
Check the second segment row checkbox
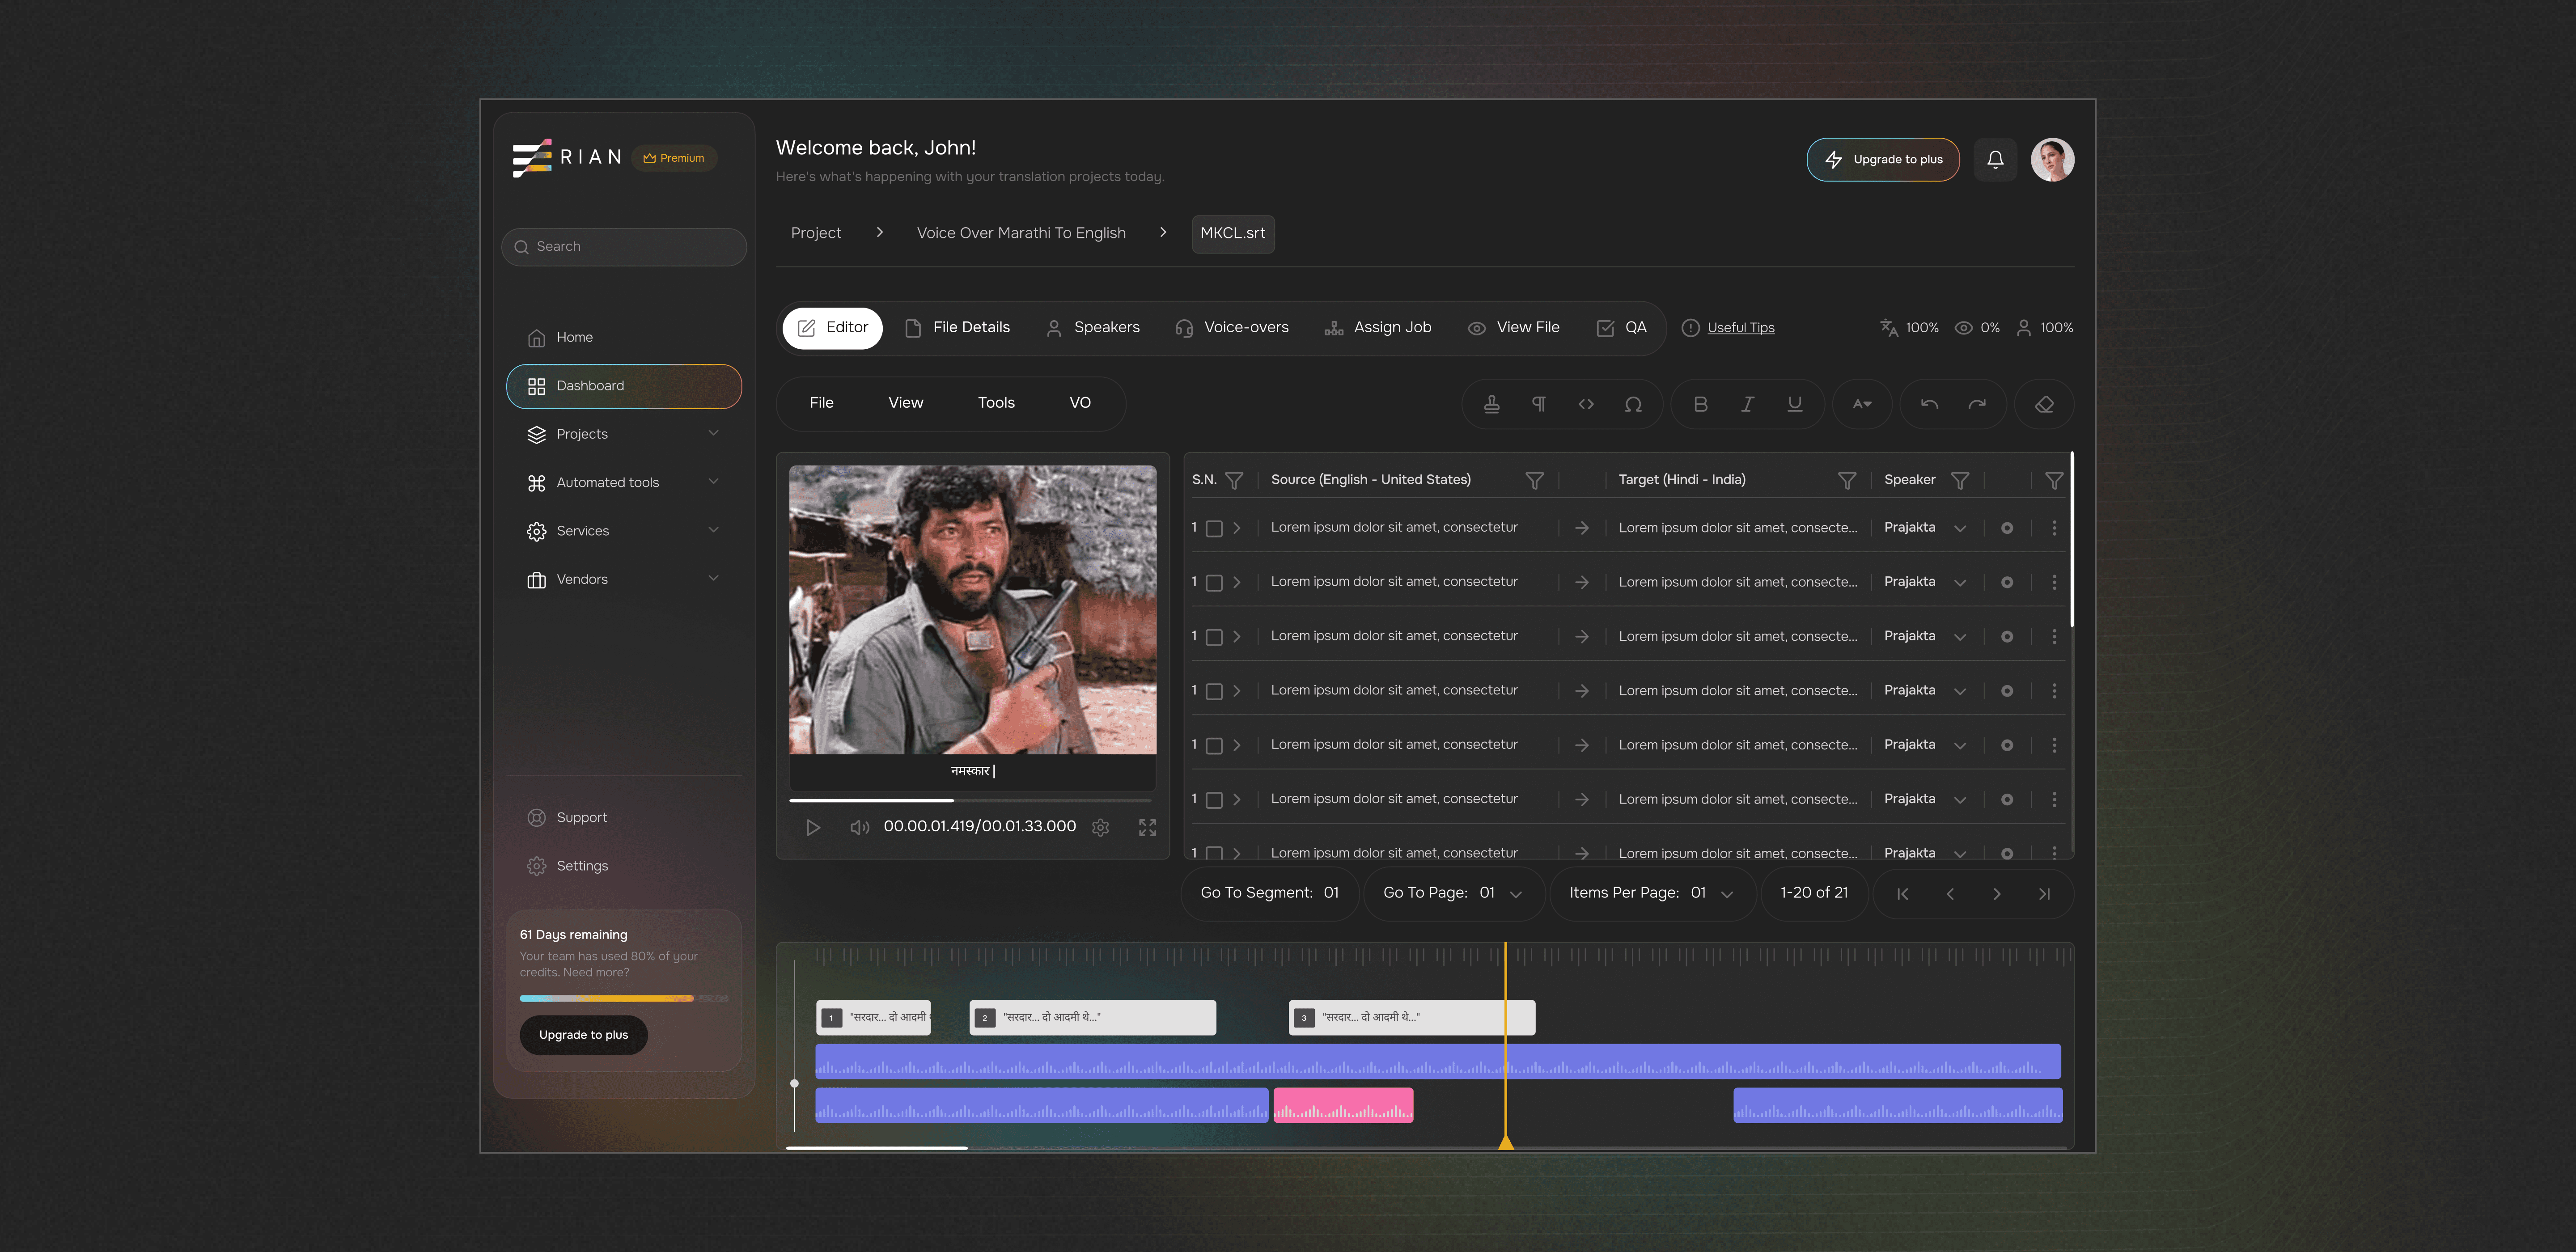[x=1214, y=583]
